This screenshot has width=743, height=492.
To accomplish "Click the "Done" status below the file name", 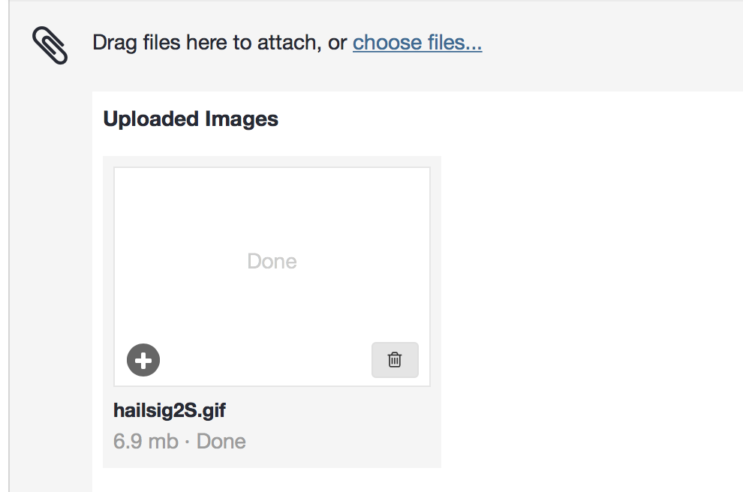I will (221, 441).
